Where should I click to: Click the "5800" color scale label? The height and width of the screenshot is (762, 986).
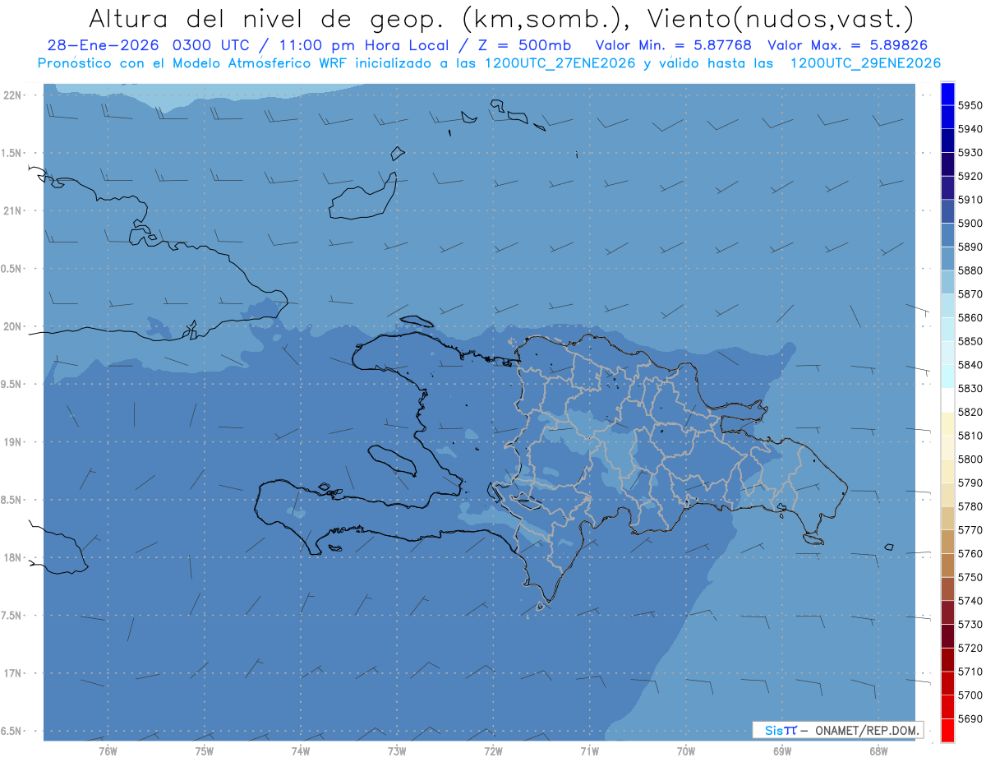(970, 459)
